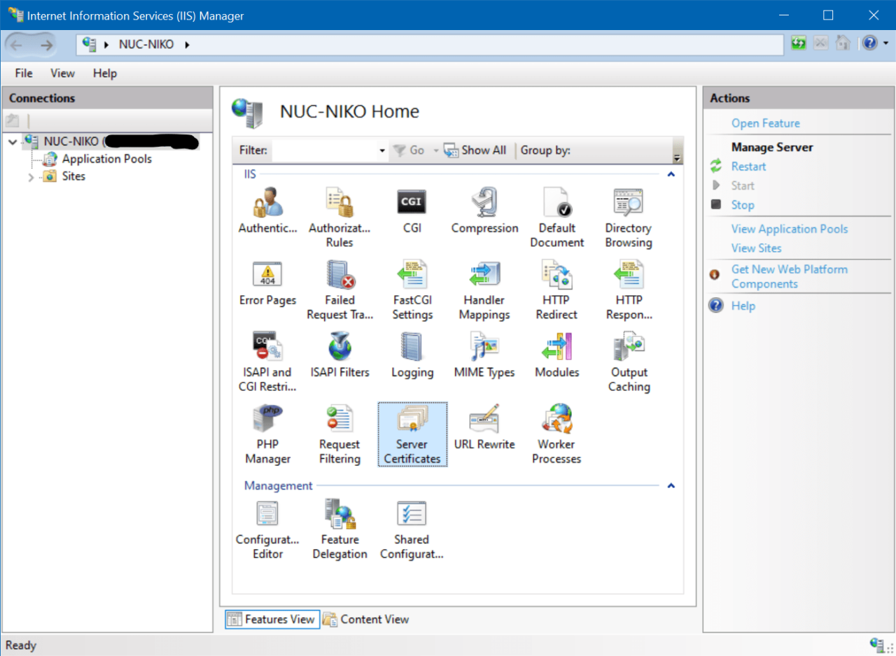896x656 pixels.
Task: Open MIME Types feature
Action: click(484, 355)
